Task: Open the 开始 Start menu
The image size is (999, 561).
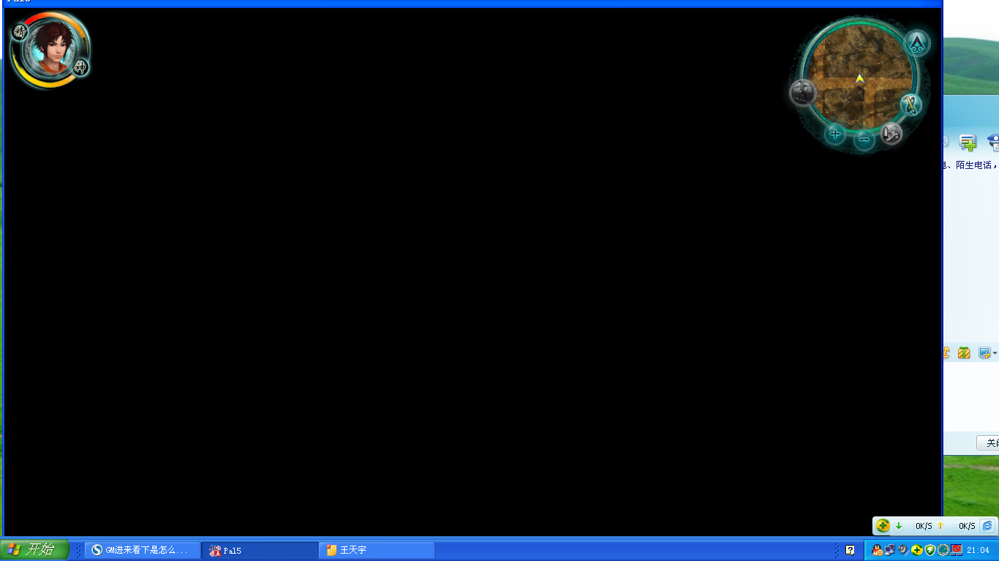Action: [34, 550]
